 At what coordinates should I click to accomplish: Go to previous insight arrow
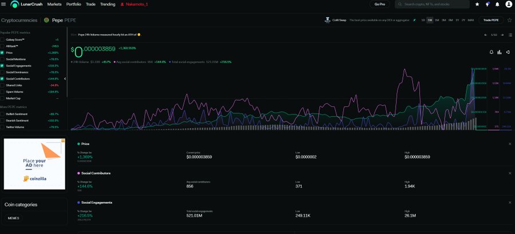pyautogui.click(x=485, y=35)
